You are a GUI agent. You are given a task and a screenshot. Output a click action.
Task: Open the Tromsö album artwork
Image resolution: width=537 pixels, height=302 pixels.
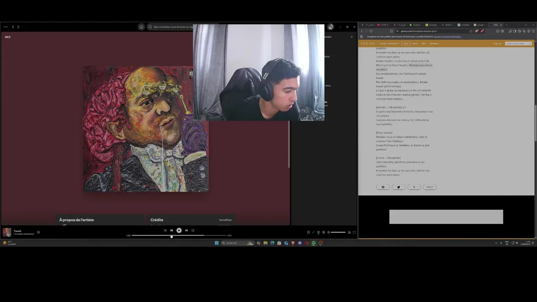[146, 128]
